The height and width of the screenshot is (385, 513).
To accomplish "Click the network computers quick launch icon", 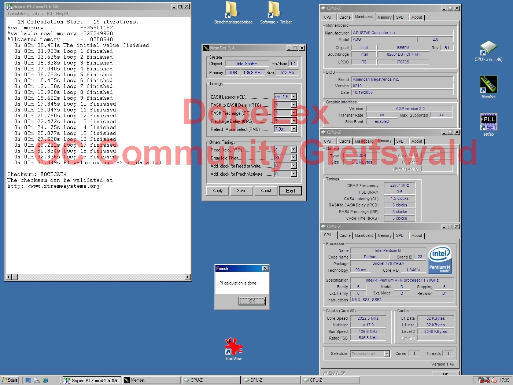I will point(37,380).
